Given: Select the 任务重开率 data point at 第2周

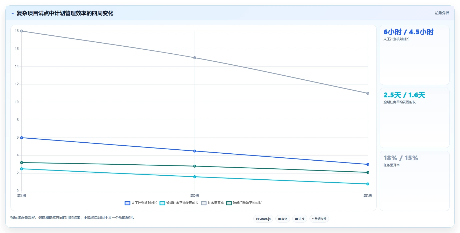Looking at the screenshot, I should click(195, 58).
